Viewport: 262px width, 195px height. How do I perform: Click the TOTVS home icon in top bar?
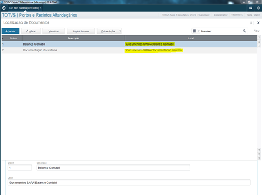(x=4, y=8)
